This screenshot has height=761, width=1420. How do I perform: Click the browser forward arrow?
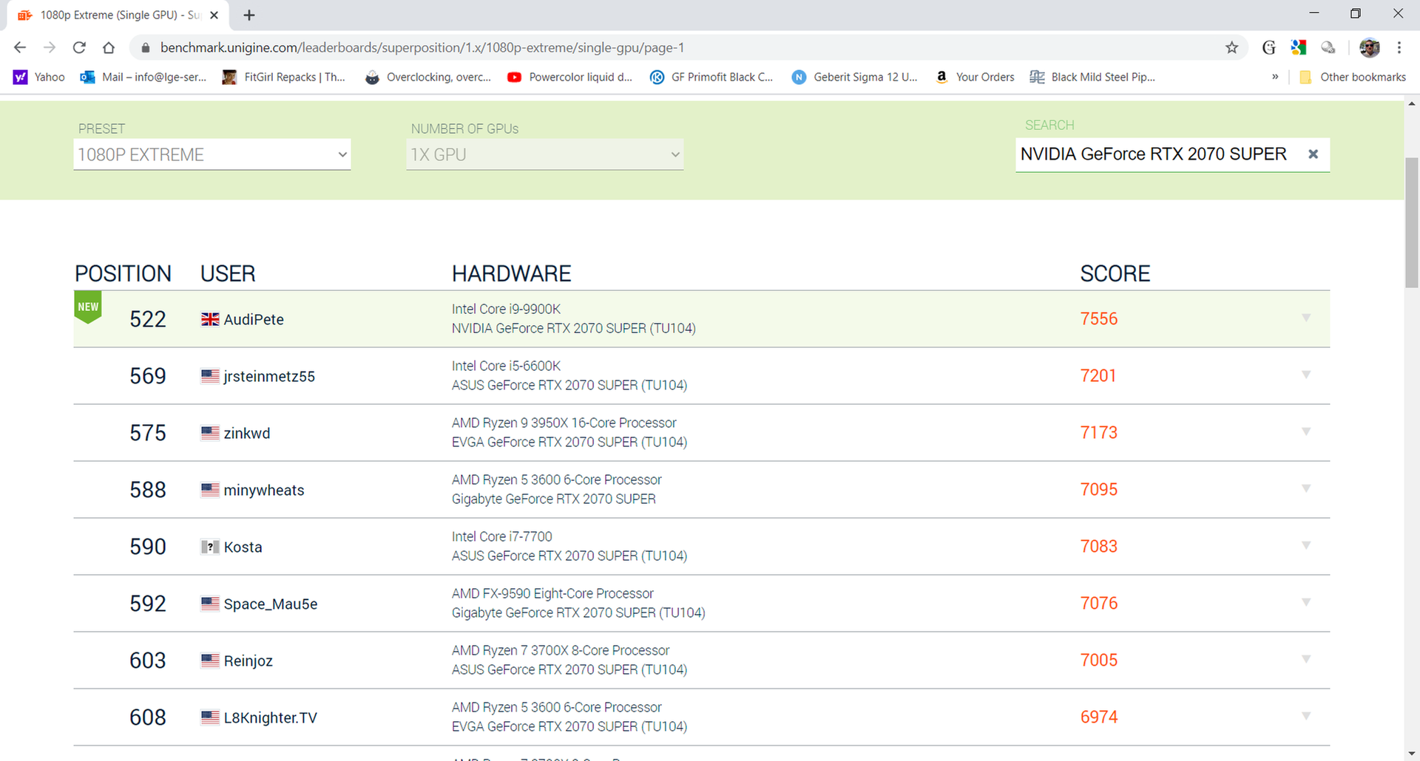50,47
